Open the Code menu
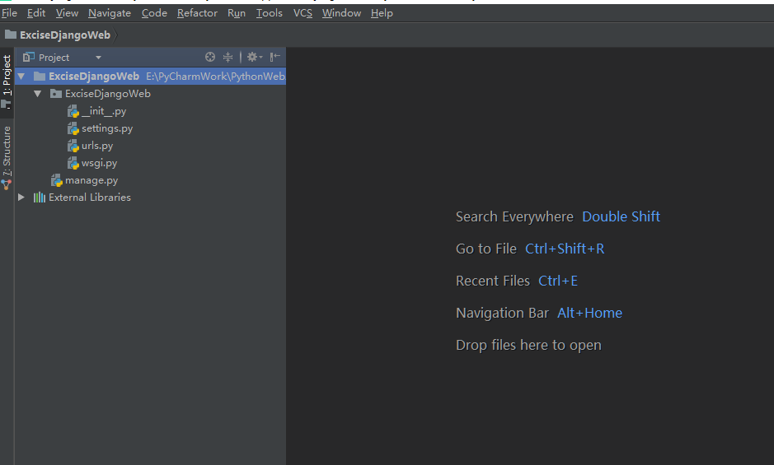774x465 pixels. coord(154,13)
